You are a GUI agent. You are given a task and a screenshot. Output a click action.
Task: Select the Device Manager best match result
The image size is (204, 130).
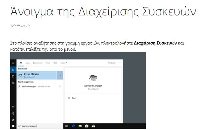[37, 75]
